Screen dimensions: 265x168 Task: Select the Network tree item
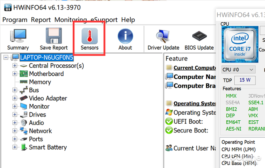[40, 131]
